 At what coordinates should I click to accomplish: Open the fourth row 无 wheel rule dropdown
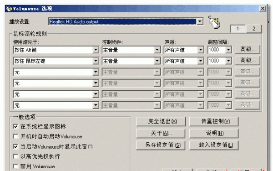tap(96, 83)
